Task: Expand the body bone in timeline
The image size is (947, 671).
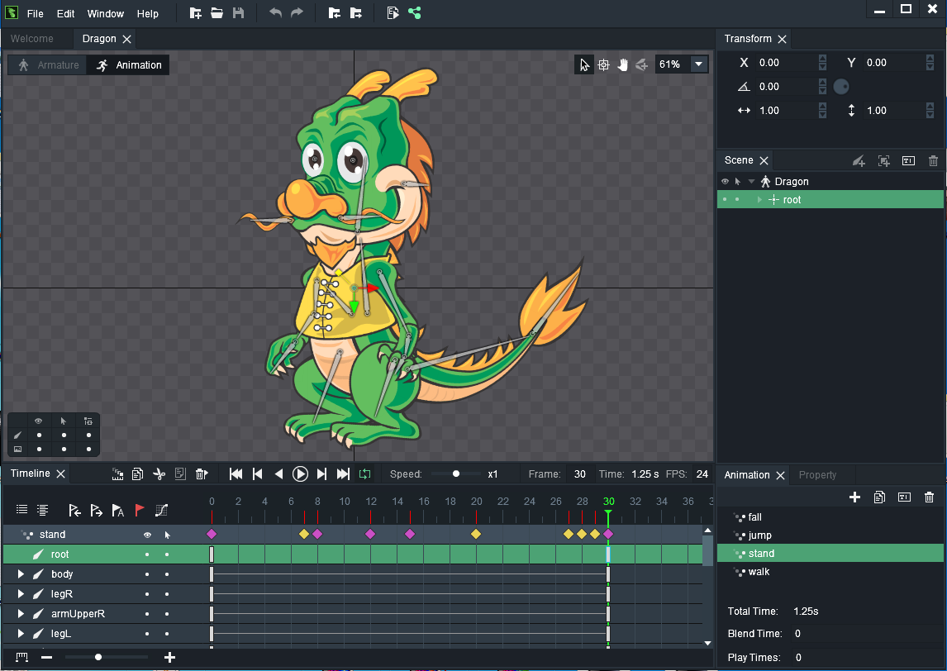Action: pos(21,574)
